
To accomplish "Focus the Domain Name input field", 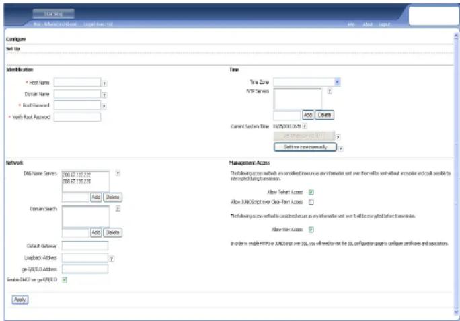I will (x=77, y=94).
